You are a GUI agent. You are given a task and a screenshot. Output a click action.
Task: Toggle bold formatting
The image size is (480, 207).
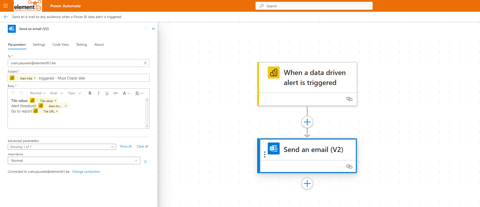tap(90, 93)
